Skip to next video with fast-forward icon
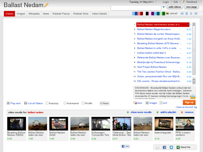Screen dimensions: 203x152 pyautogui.click(x=196, y=13)
